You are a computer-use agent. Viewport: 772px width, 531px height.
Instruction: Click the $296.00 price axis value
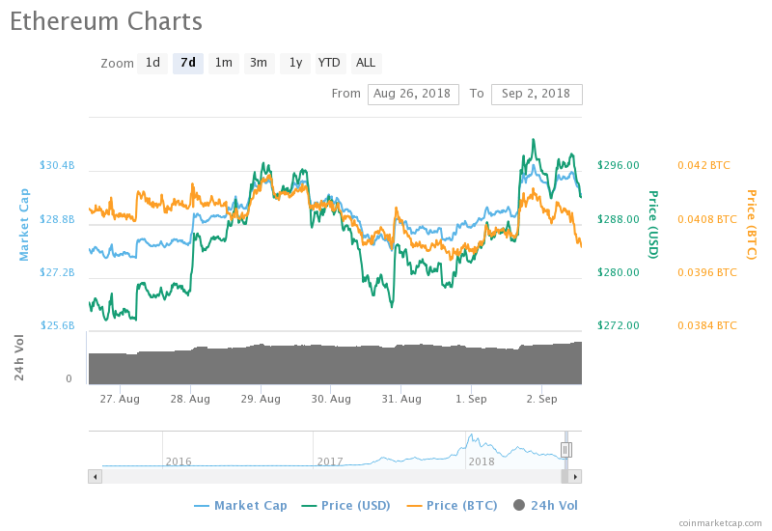(x=619, y=165)
